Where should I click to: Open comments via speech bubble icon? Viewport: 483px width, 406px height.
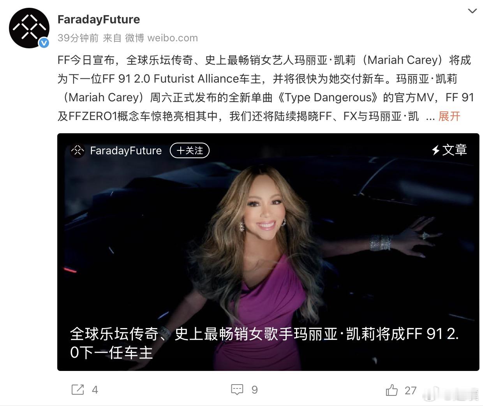click(237, 390)
